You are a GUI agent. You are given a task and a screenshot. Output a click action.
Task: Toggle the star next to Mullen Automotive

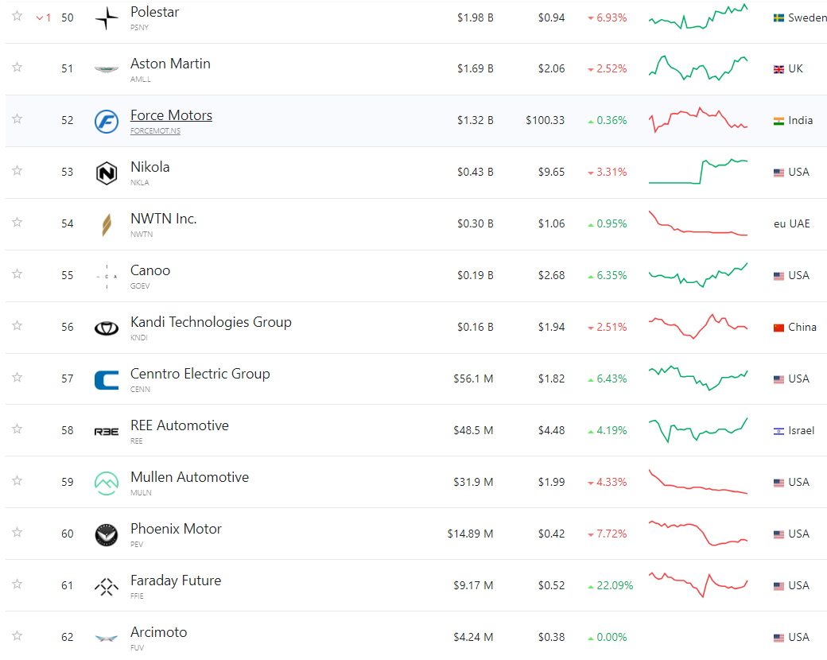tap(17, 480)
